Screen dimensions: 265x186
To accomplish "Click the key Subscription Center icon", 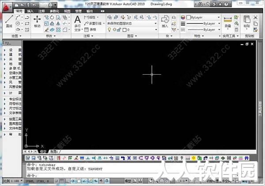I will tap(208, 4).
